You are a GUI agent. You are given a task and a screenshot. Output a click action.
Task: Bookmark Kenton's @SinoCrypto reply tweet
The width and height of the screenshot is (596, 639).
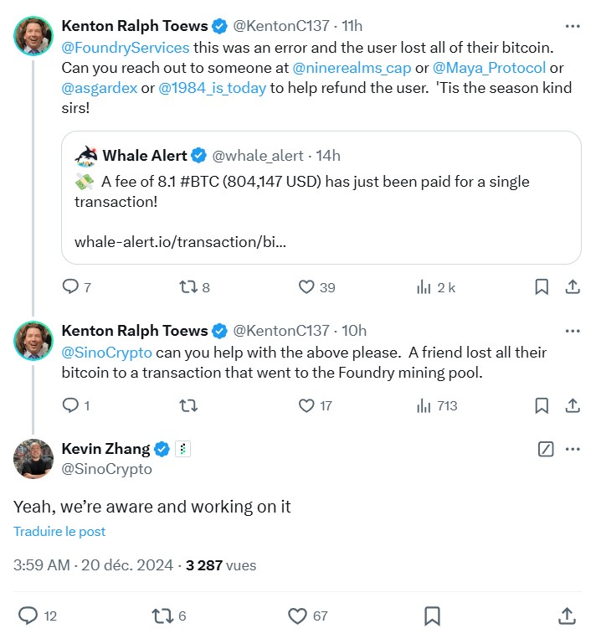point(542,405)
